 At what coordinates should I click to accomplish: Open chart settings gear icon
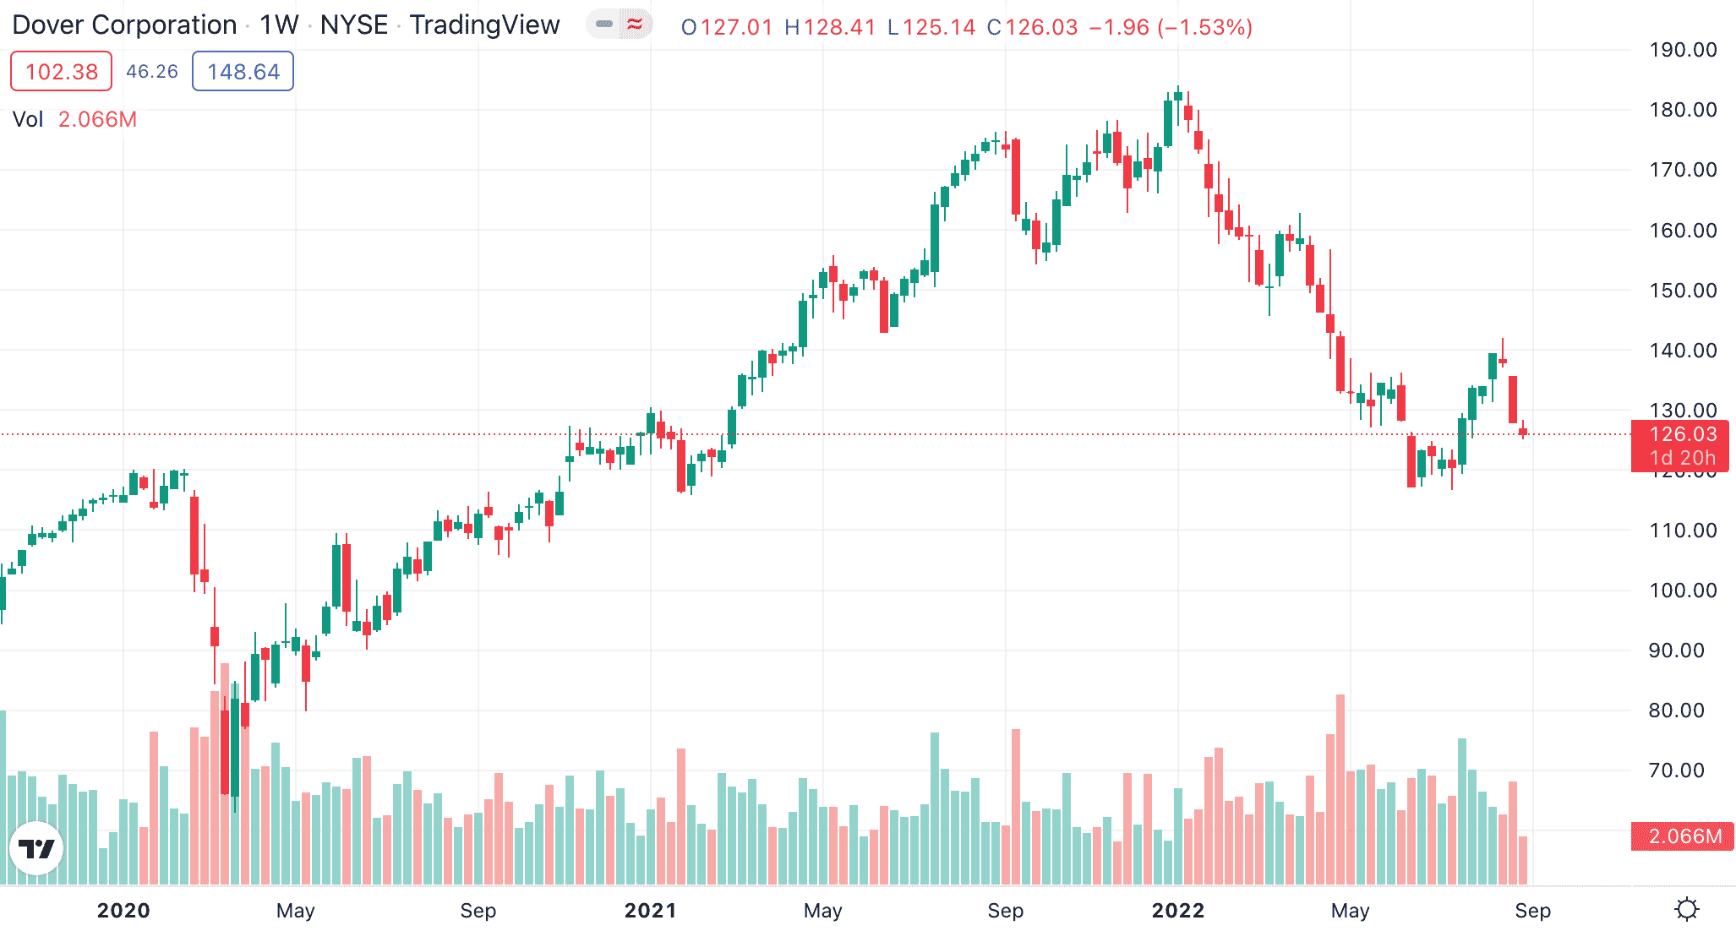1687,909
